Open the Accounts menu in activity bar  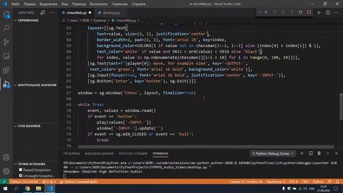pos(6,157)
